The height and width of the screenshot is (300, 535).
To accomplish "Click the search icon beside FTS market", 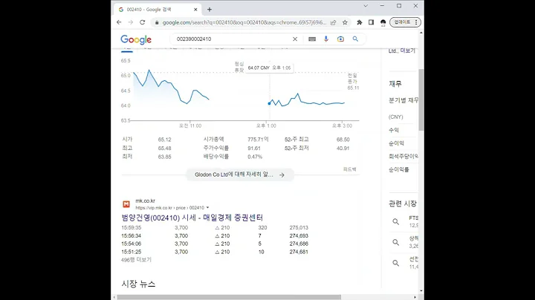I will pyautogui.click(x=396, y=222).
